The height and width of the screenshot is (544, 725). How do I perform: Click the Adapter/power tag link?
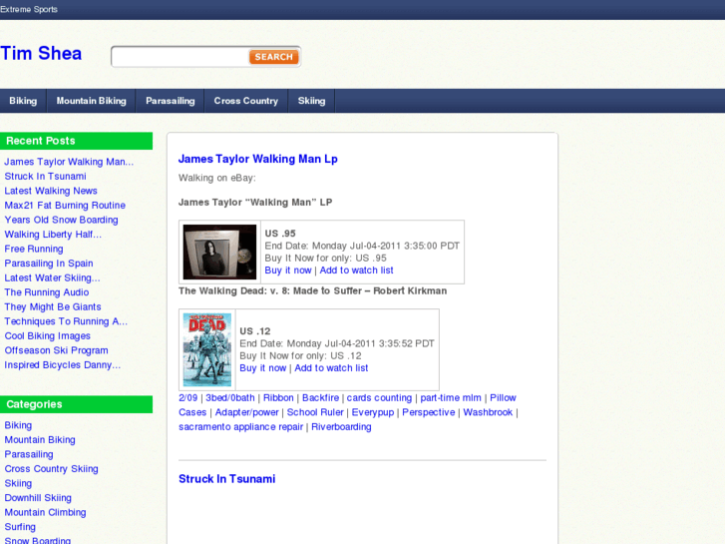click(247, 412)
